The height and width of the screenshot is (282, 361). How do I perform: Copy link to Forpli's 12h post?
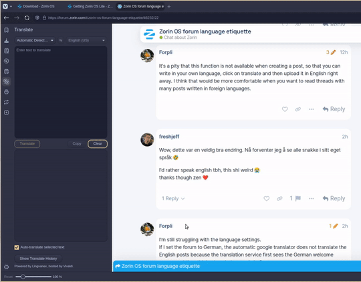point(298,109)
